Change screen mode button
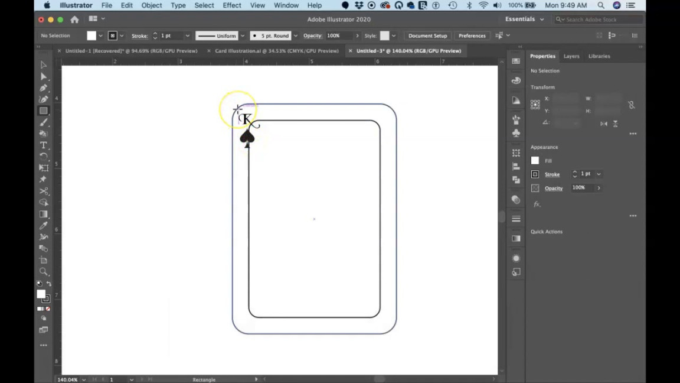This screenshot has height=383, width=680. [x=43, y=330]
